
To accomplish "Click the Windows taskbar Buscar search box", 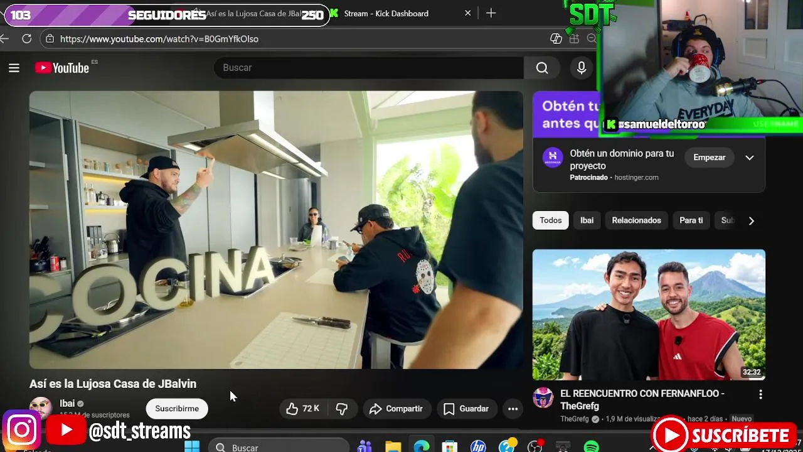I will tap(279, 446).
